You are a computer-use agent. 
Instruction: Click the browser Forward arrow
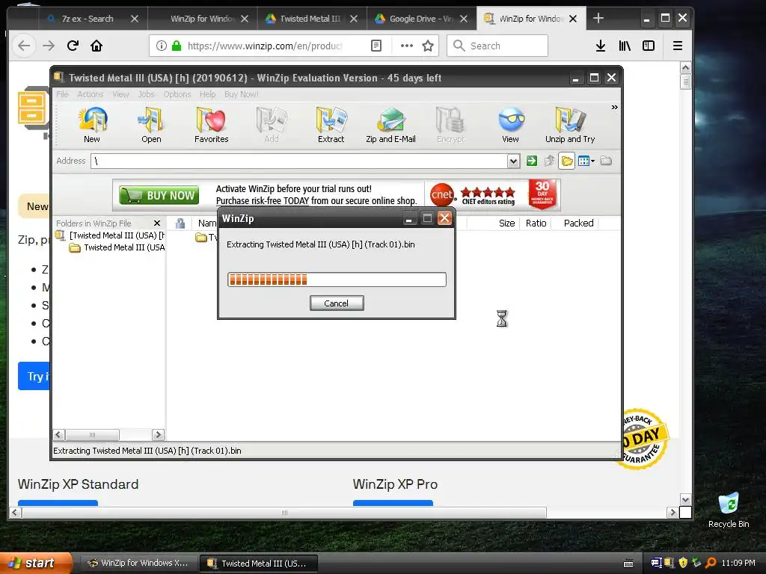(49, 46)
